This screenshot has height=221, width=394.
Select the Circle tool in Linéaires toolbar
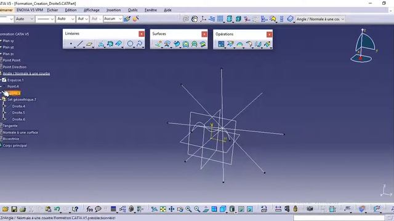(x=130, y=44)
